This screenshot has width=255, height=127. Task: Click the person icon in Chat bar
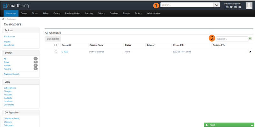point(207,125)
